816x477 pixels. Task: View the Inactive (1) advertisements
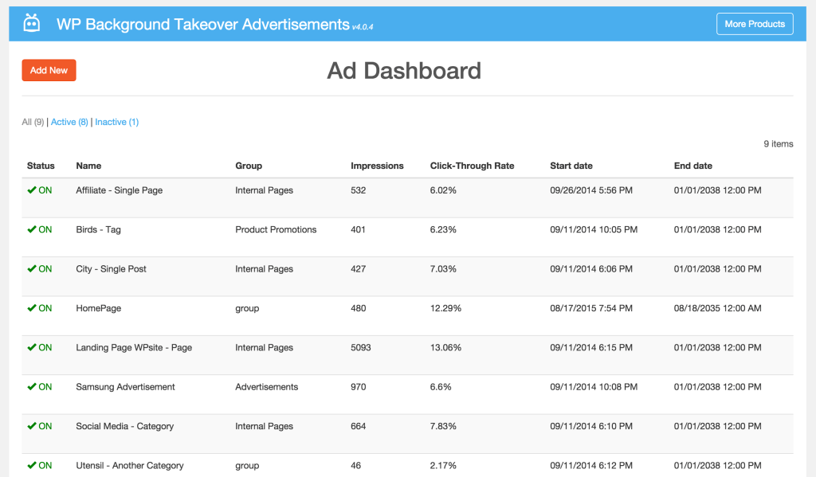(x=116, y=122)
